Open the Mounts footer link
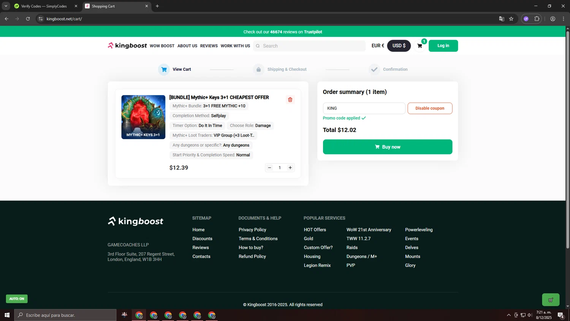The height and width of the screenshot is (321, 570). 413,256
